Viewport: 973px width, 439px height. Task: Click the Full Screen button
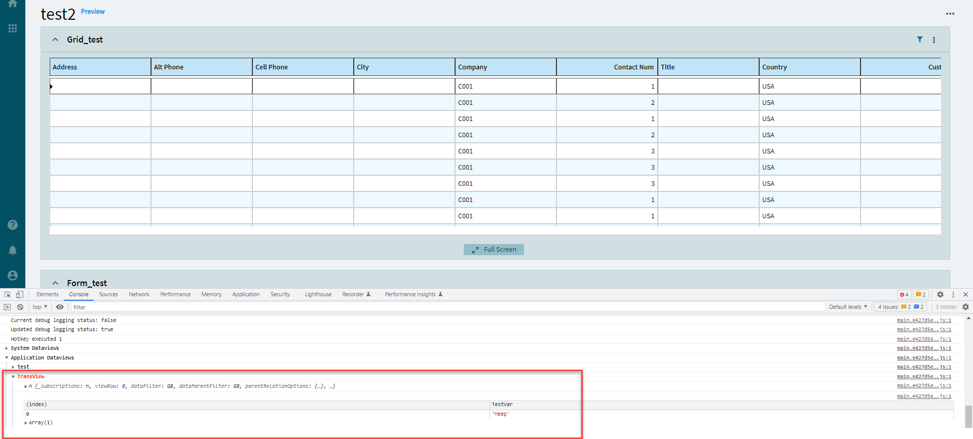coord(494,250)
